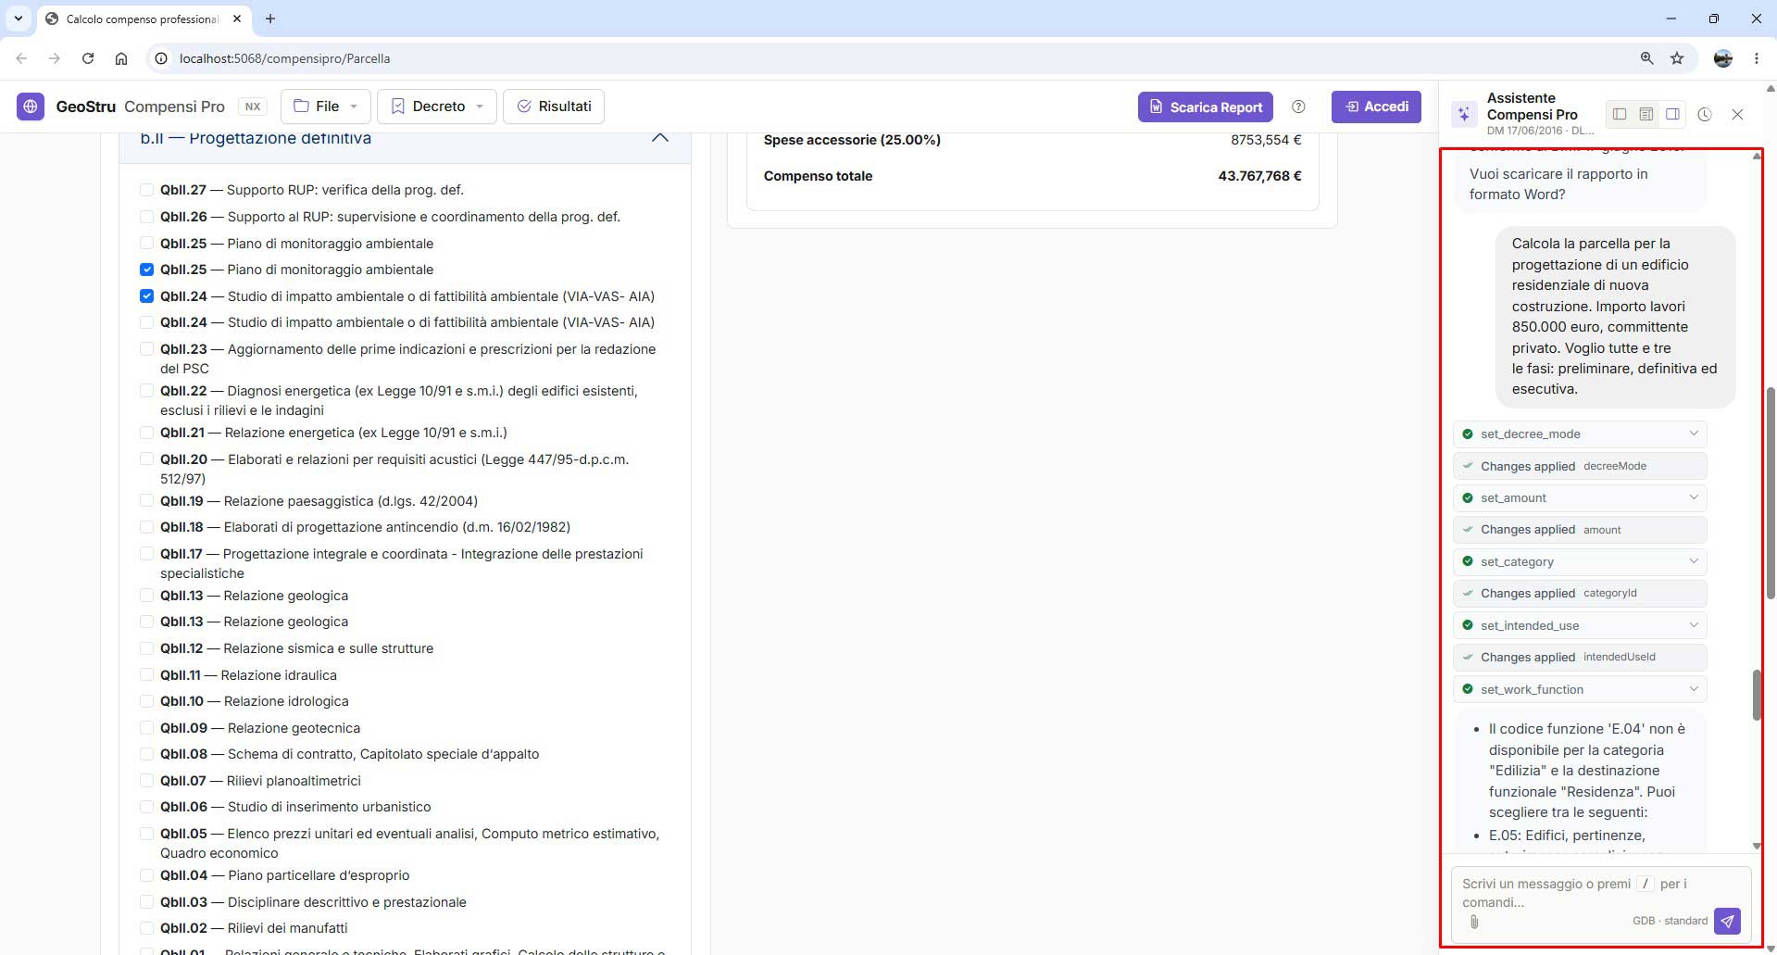
Task: Expand the set_work_function tool call
Action: pyautogui.click(x=1580, y=689)
